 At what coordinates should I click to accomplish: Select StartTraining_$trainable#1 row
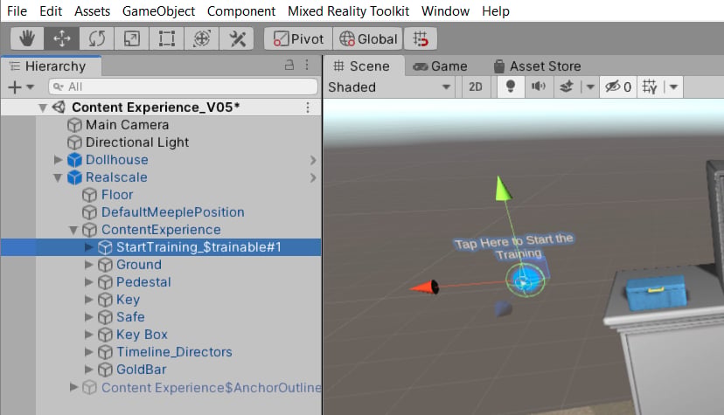pos(161,247)
